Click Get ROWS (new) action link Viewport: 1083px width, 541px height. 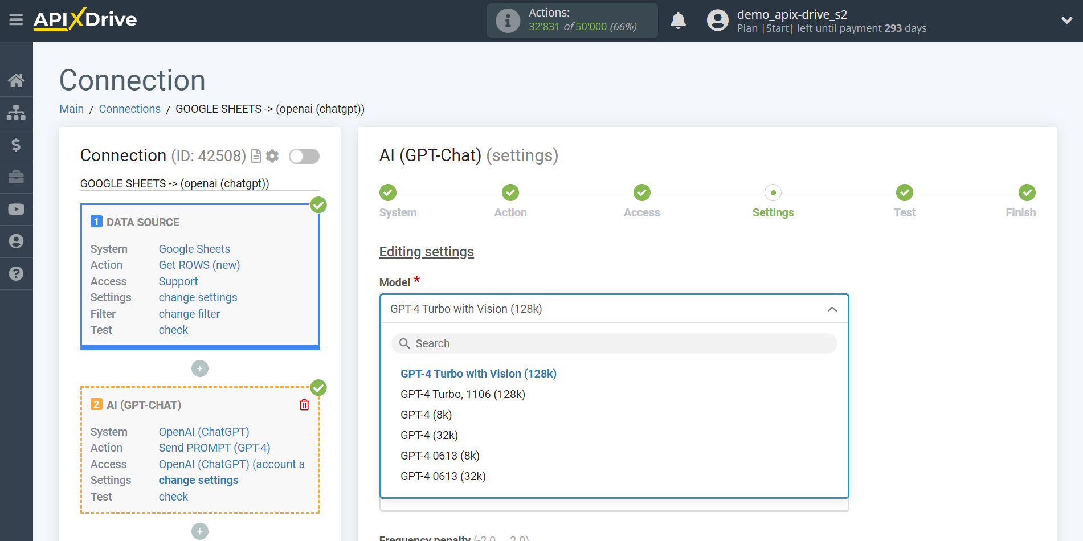[x=199, y=265]
